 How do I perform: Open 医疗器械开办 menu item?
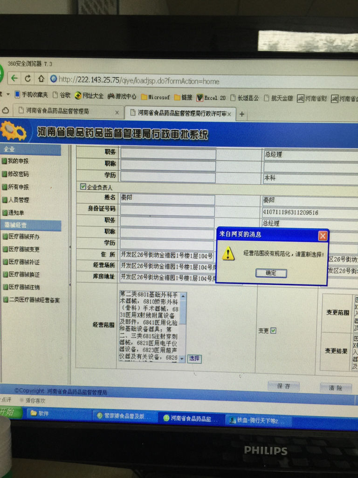21,236
